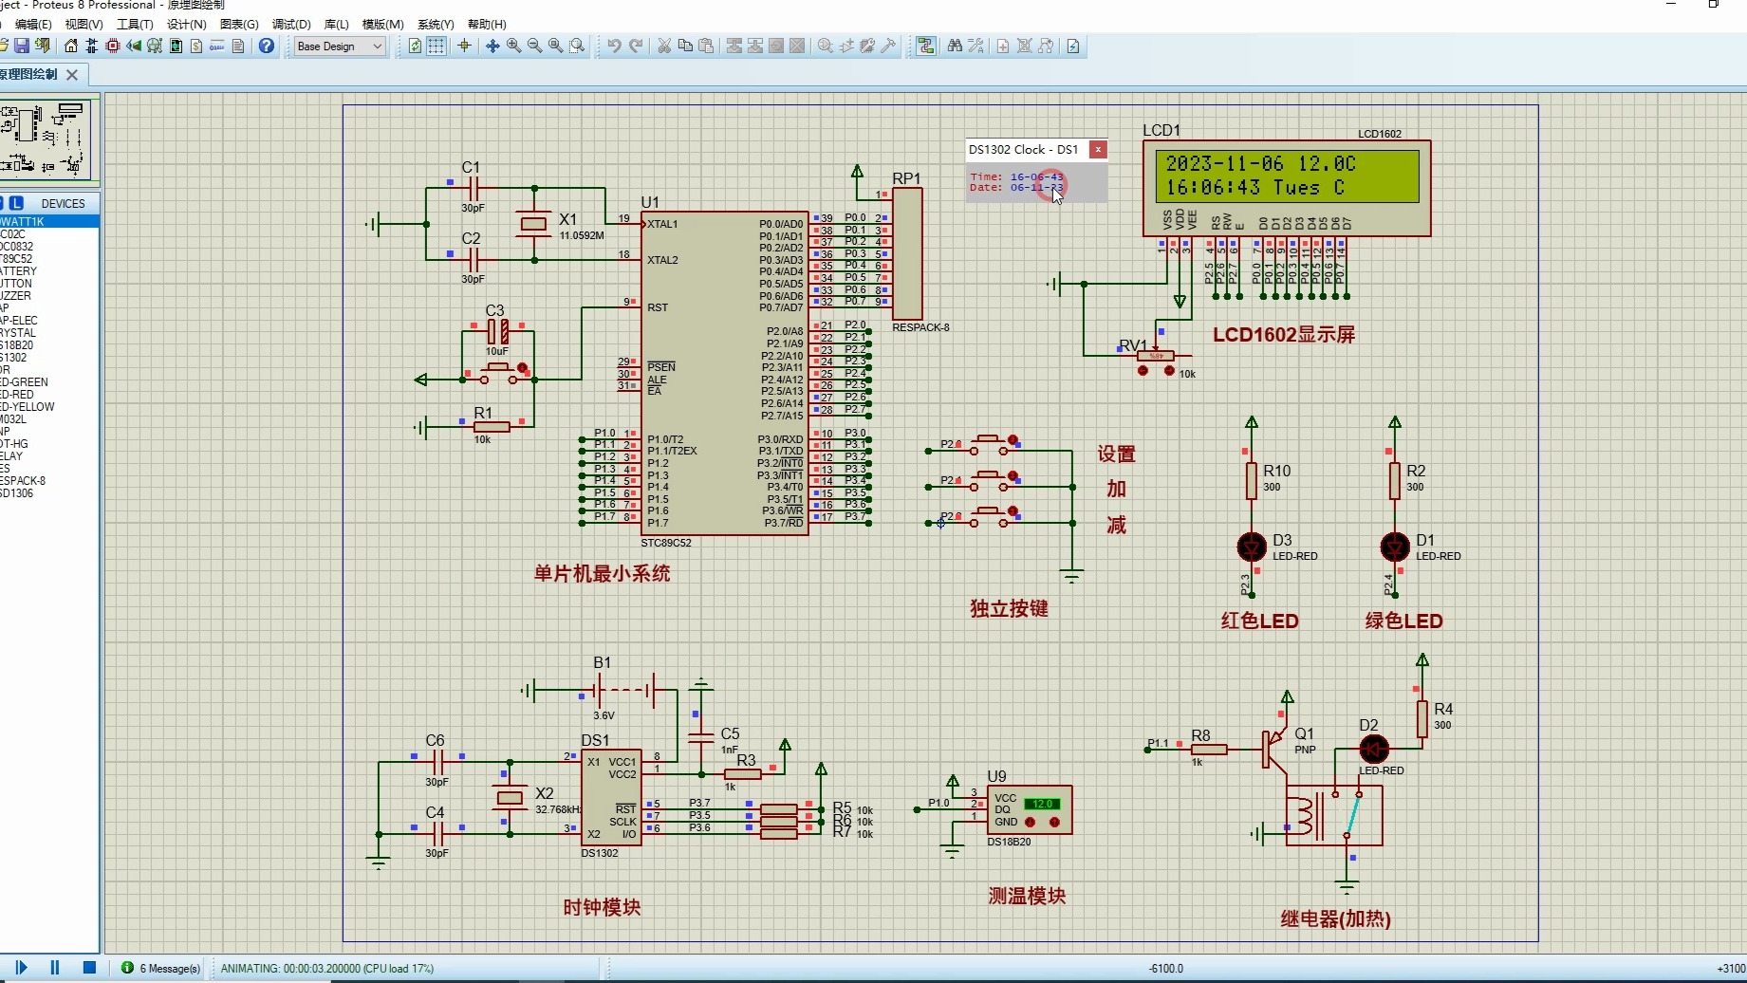Open the Property Assignment Tool icon

click(976, 46)
